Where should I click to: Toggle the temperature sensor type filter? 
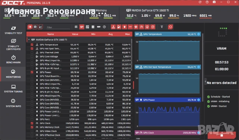113,27
